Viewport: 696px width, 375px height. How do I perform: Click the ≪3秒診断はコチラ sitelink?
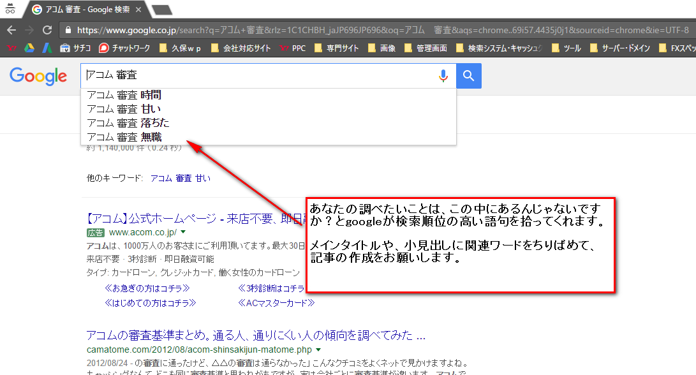coord(271,288)
